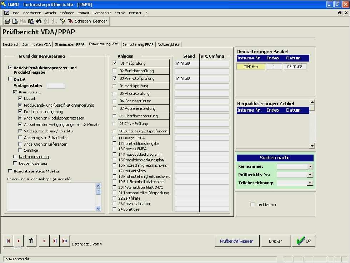Delete the current record with the trash icon
This screenshot has width=350, height=263.
31,241
